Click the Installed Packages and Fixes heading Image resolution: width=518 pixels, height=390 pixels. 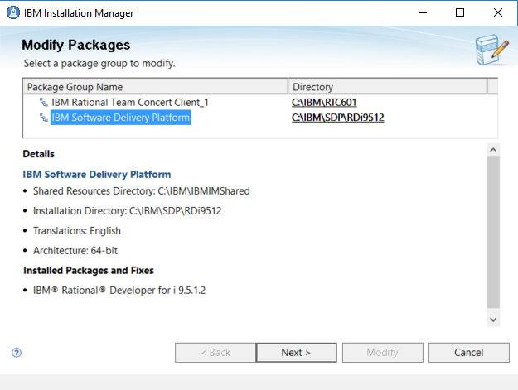point(89,270)
